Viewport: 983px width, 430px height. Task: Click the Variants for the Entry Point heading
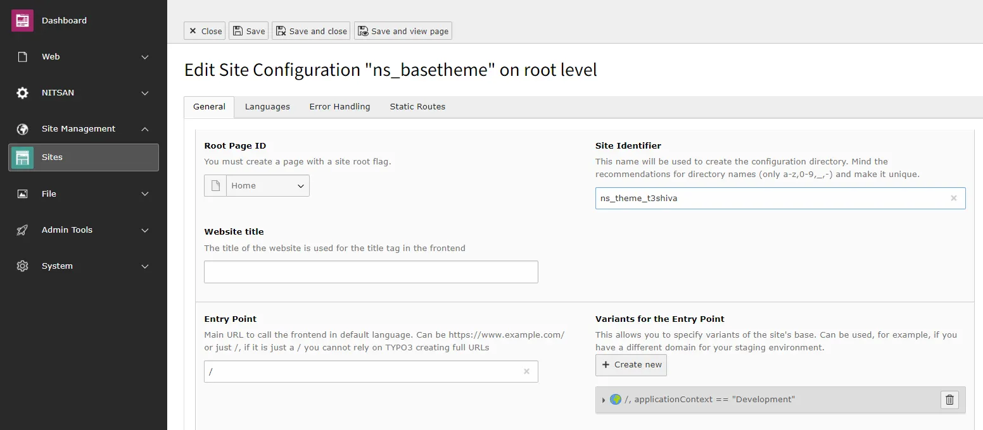point(660,319)
